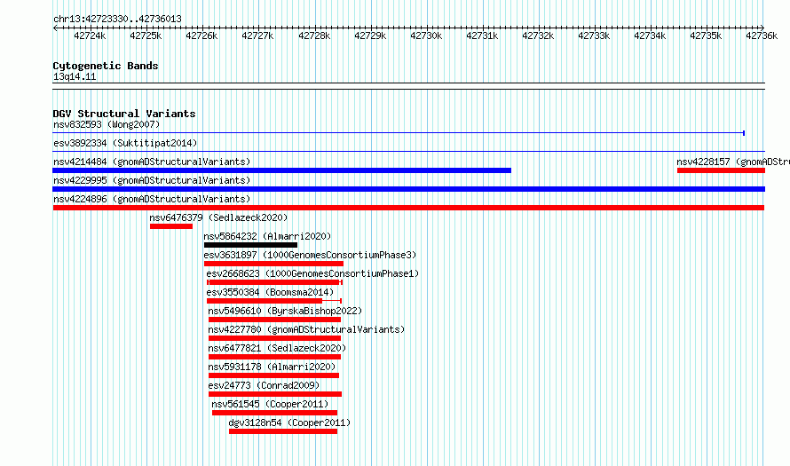Click the 42725k ruler label
The image size is (790, 466).
[x=146, y=36]
